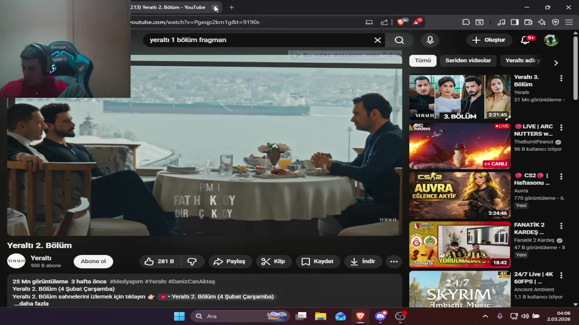Click the share page icon in address bar
This screenshot has width=579, height=325.
click(384, 22)
